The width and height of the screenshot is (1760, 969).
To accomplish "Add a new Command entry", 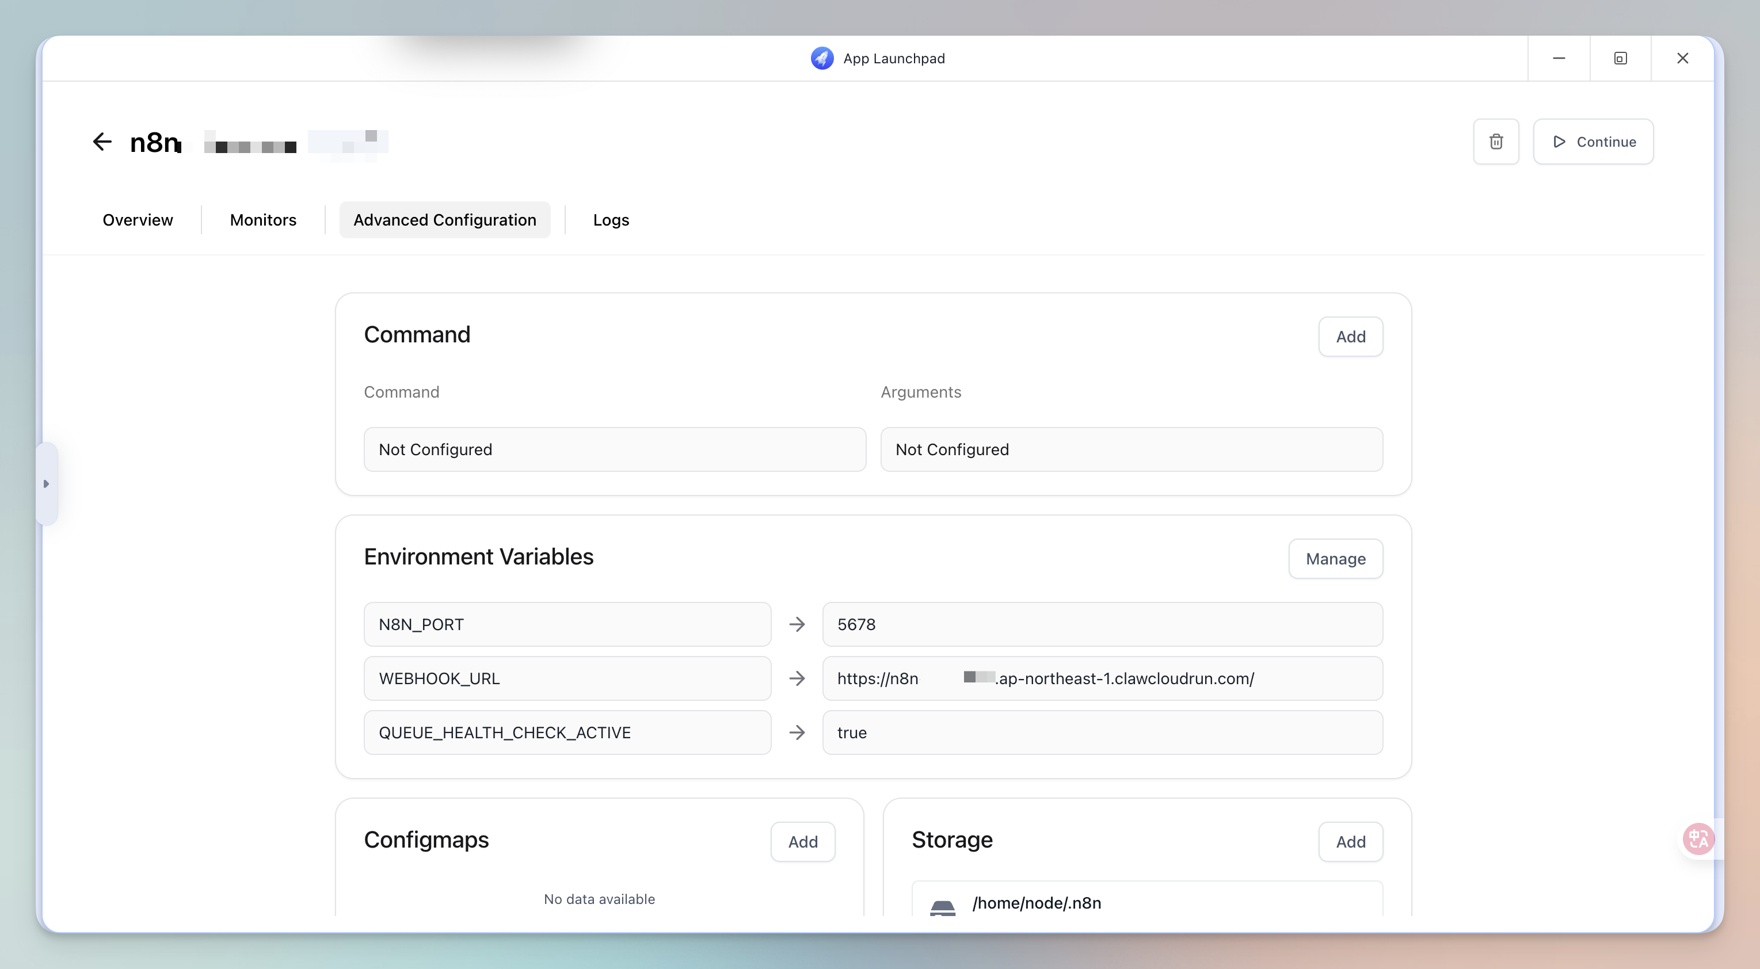I will tap(1350, 337).
